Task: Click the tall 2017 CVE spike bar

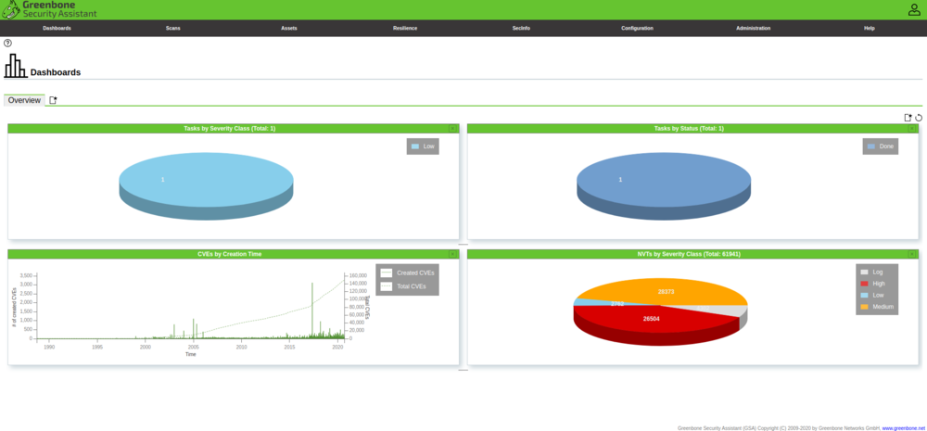Action: point(312,311)
